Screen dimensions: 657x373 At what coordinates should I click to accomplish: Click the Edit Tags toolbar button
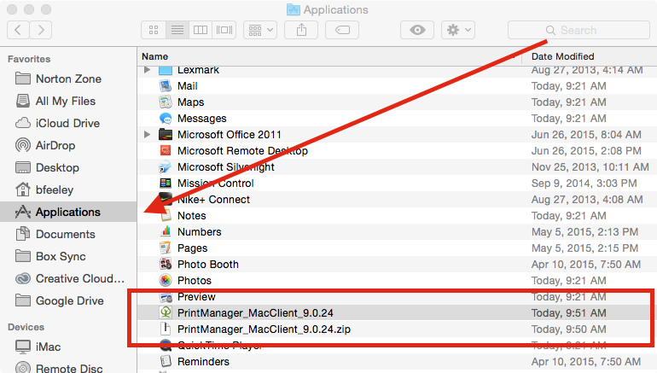pyautogui.click(x=342, y=30)
